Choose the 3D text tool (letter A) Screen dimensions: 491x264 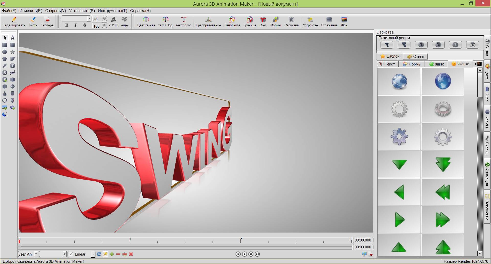point(13,38)
